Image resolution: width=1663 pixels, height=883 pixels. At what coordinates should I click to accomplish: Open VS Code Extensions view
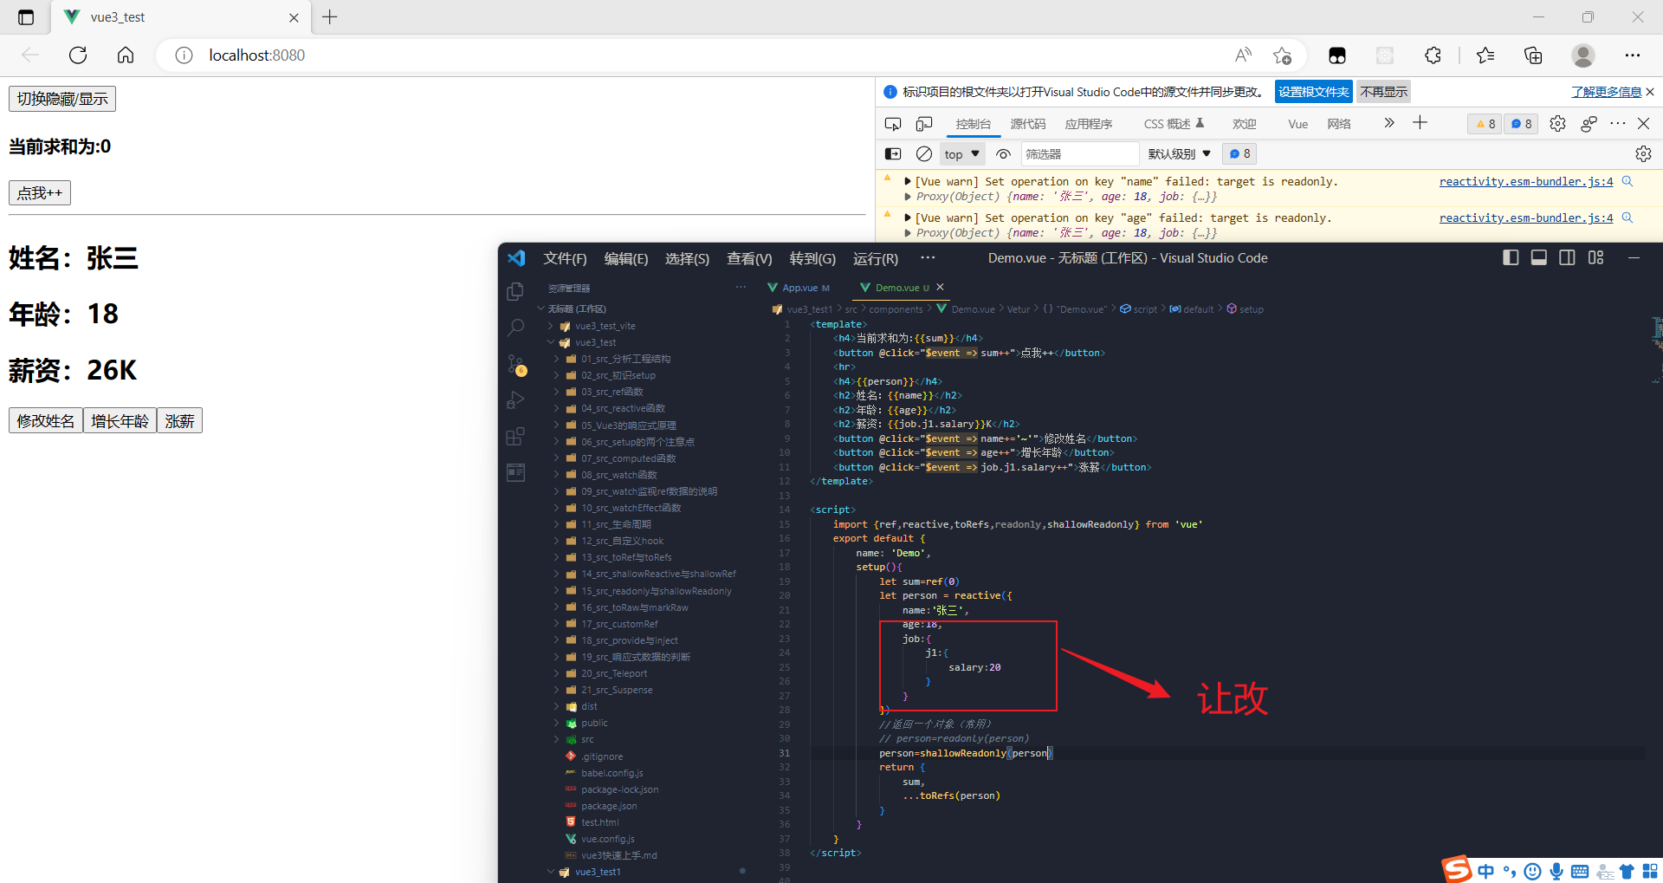(515, 436)
